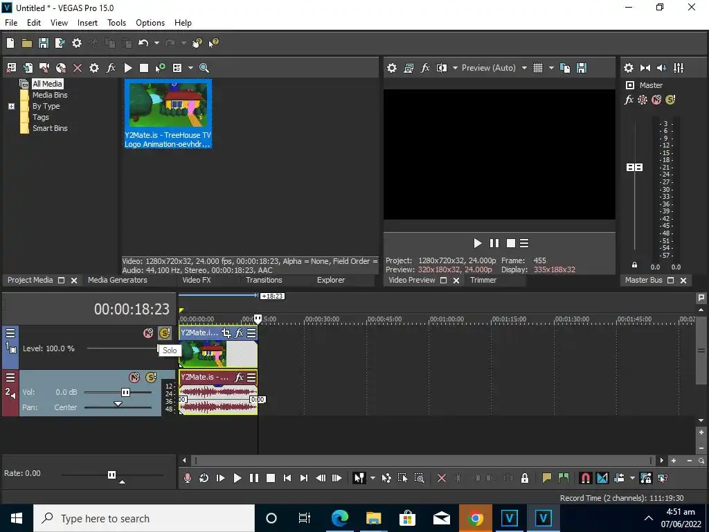Screen dimensions: 709x532
Task: Toggle automatic crossfades button
Action: point(602,478)
